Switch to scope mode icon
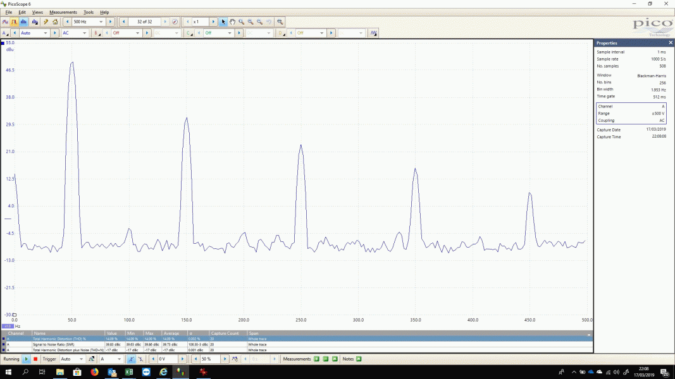This screenshot has height=379, width=675. click(5, 21)
